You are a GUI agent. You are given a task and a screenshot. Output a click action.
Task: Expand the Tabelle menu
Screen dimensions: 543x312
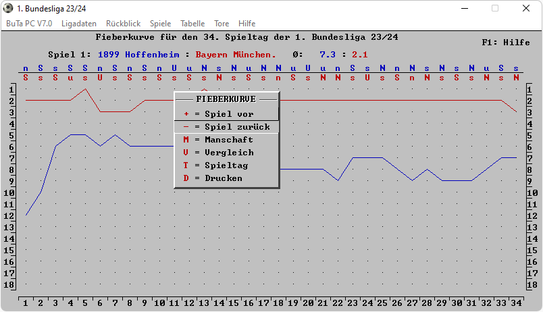tap(192, 23)
